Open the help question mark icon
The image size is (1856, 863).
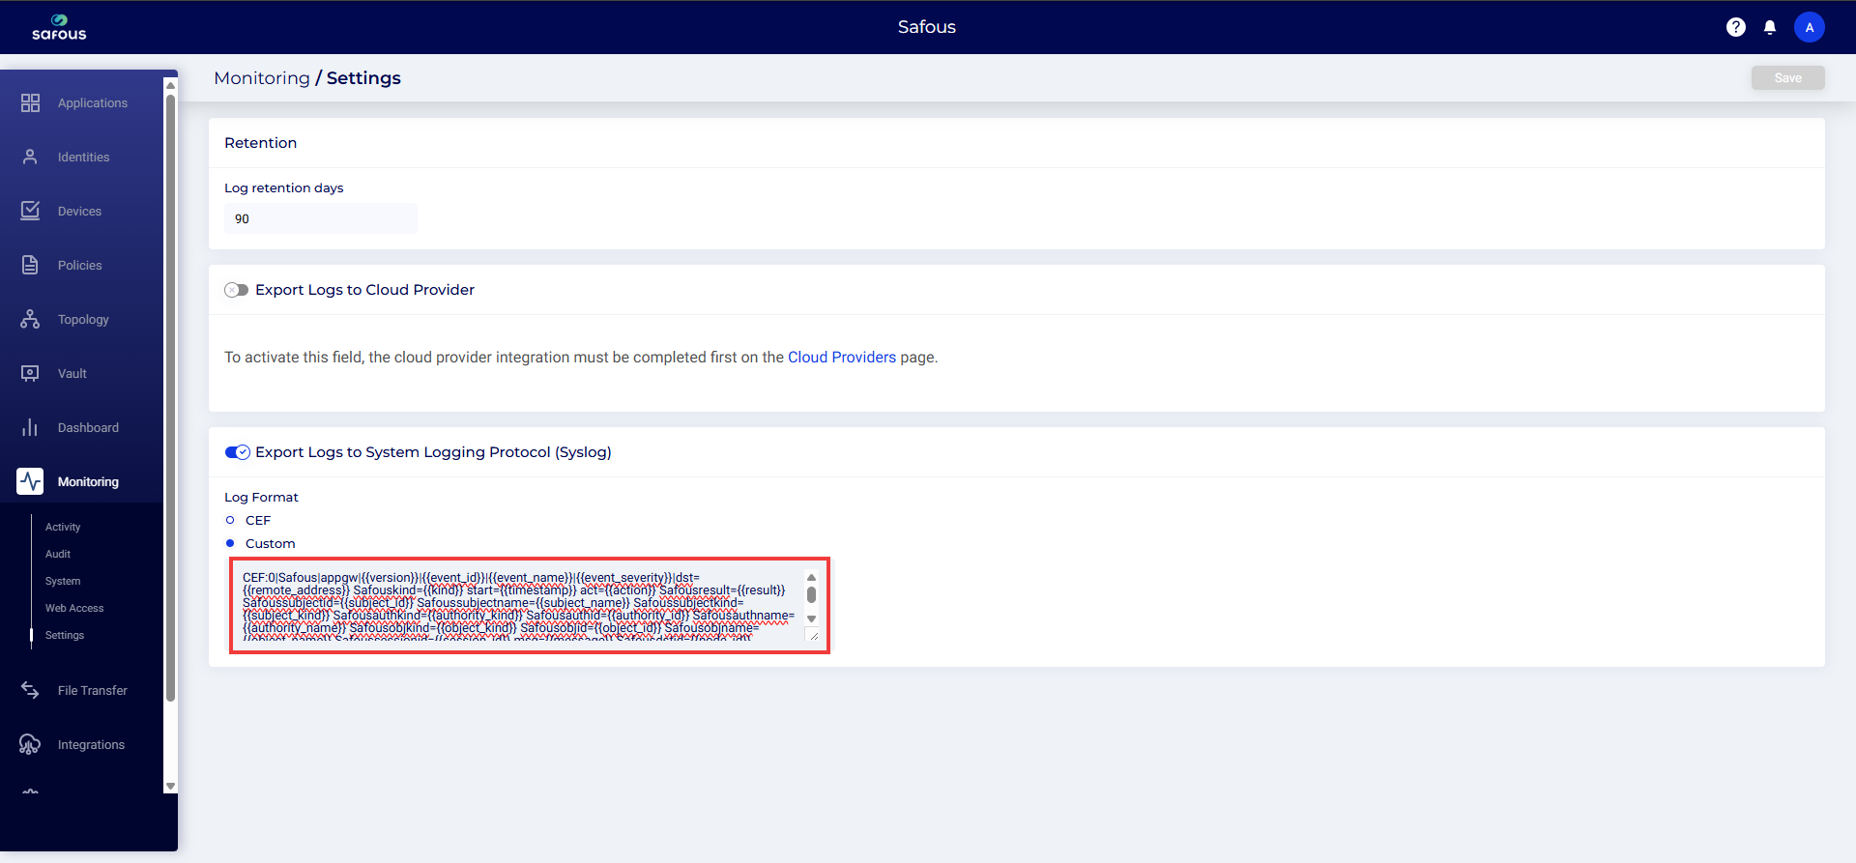pyautogui.click(x=1735, y=27)
